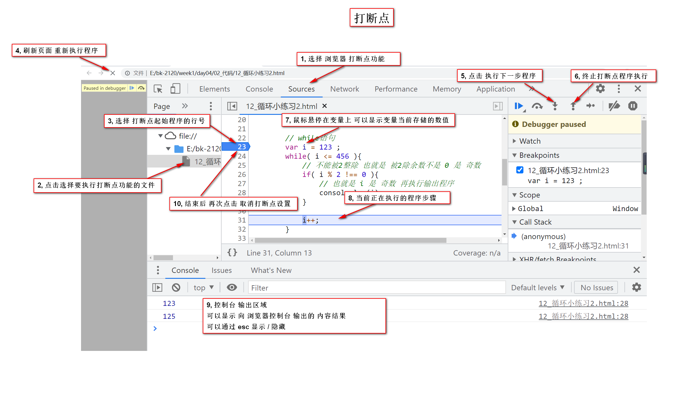The height and width of the screenshot is (398, 681).
Task: Uncheck the breakpoint at 12_循环小练习2.html:23
Action: pyautogui.click(x=520, y=170)
